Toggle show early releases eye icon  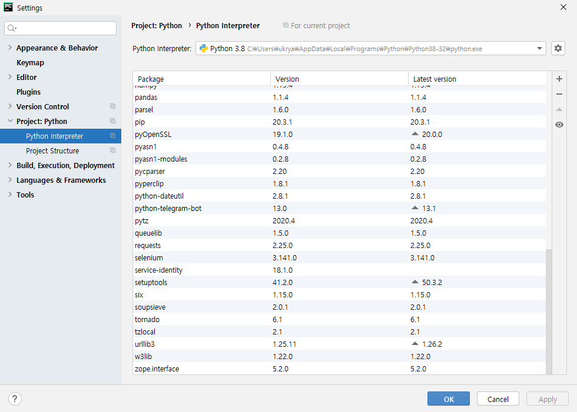[x=559, y=125]
